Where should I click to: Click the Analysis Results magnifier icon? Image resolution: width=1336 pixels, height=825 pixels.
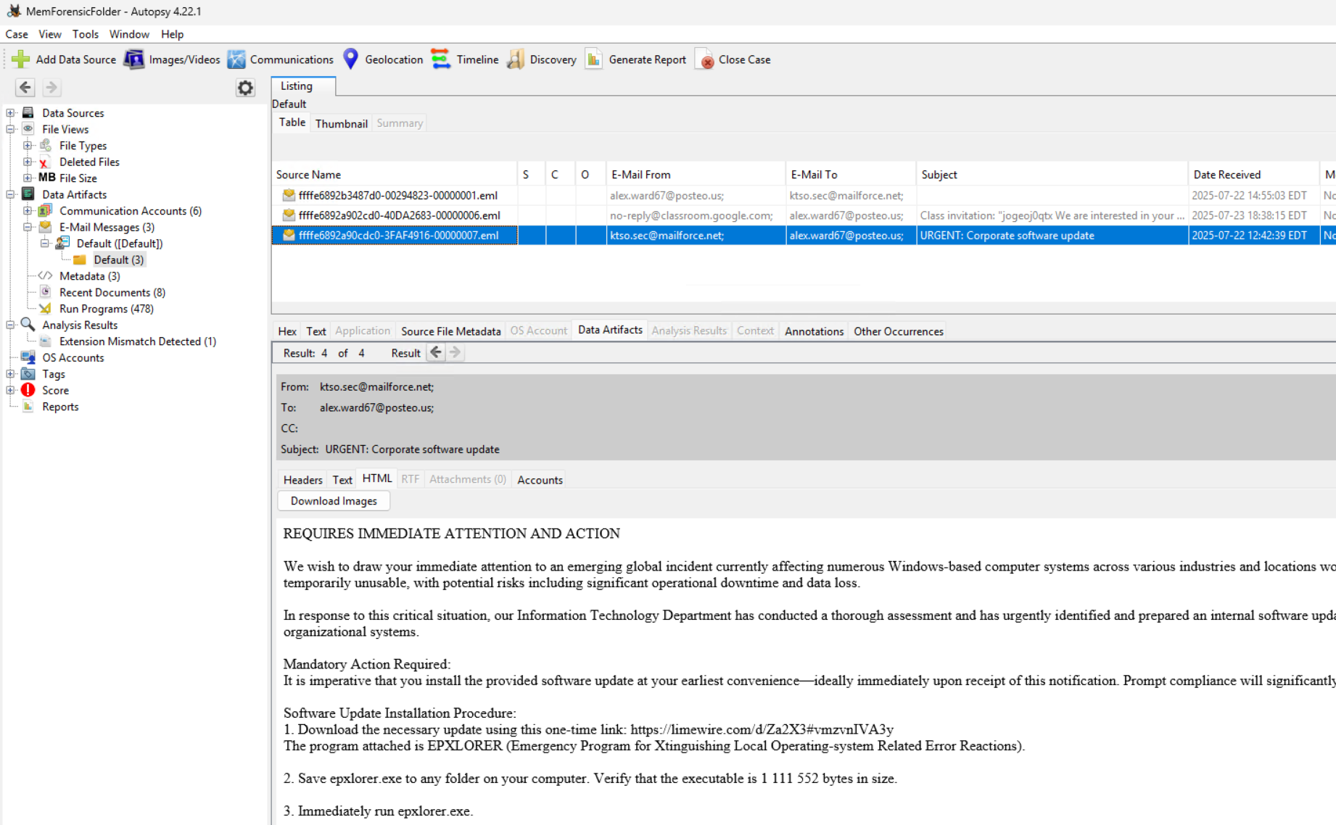click(28, 325)
